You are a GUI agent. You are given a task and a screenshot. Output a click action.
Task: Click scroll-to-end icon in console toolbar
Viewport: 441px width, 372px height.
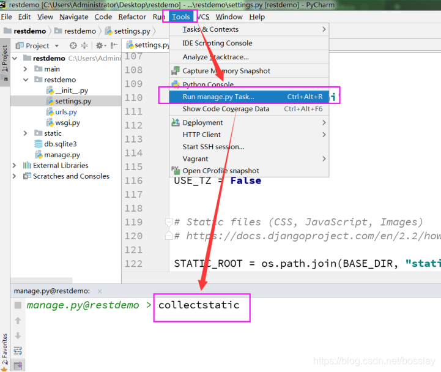coord(18,365)
